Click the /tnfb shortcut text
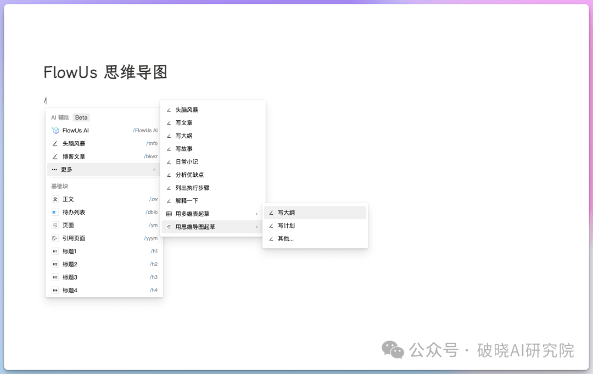This screenshot has width=593, height=374. [x=152, y=144]
